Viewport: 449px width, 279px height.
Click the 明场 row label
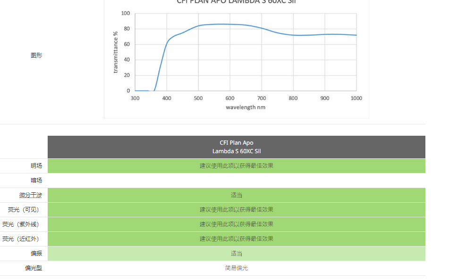36,166
